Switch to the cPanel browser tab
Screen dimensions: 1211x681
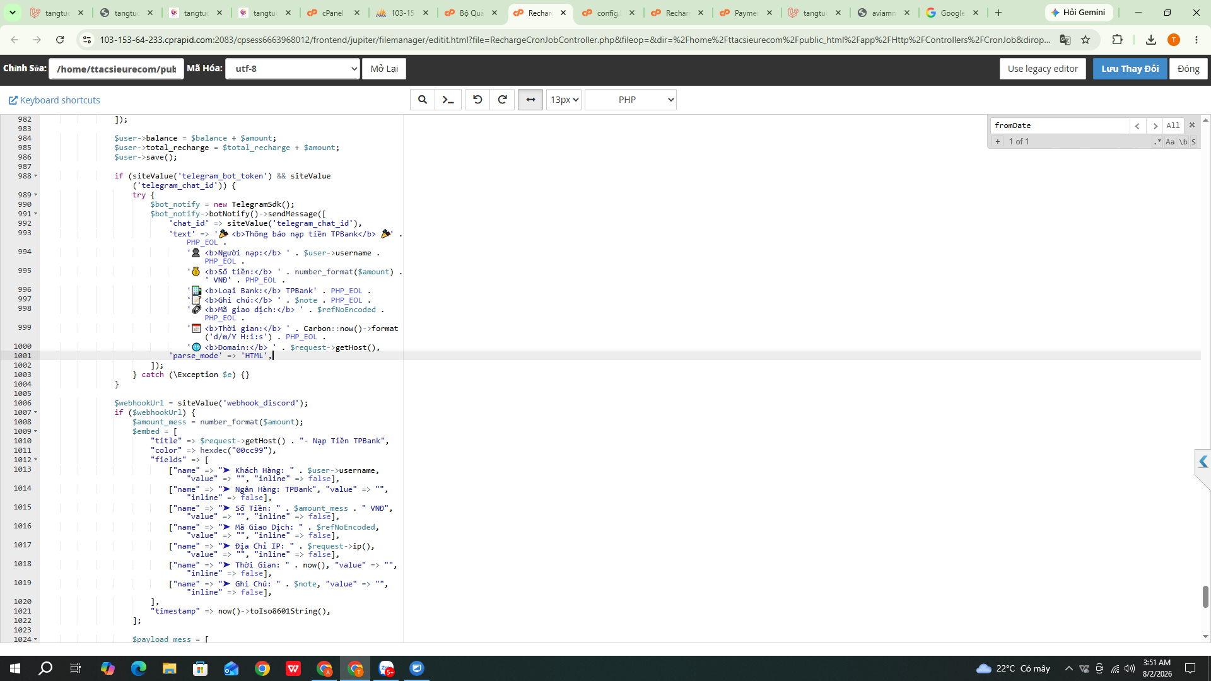(x=333, y=13)
